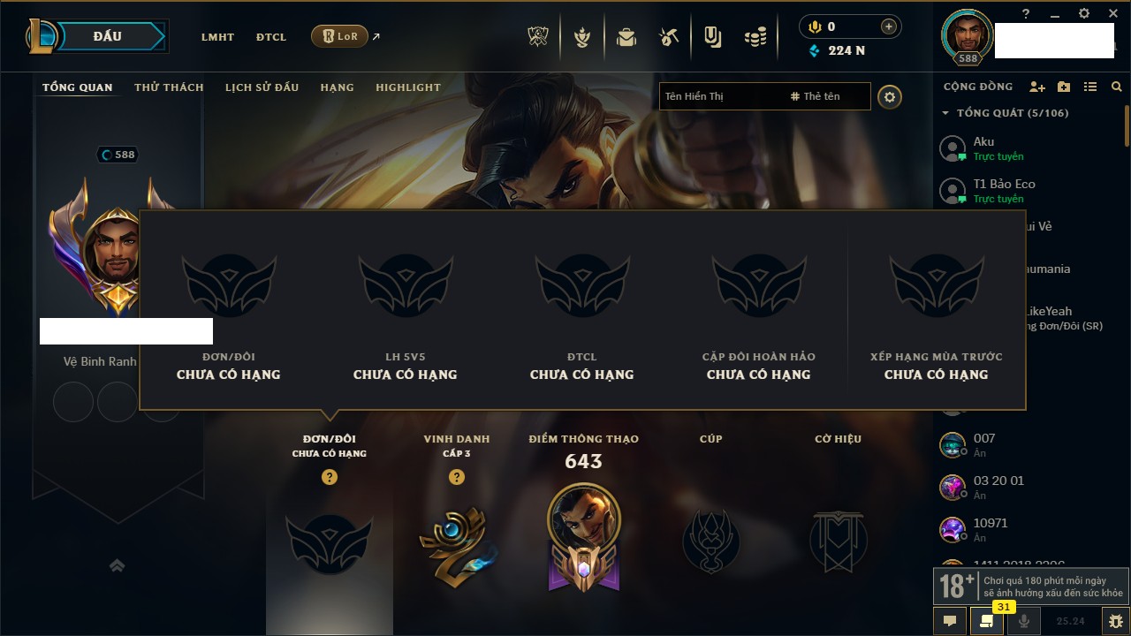
Task: Open the Store coins icon
Action: pos(755,37)
